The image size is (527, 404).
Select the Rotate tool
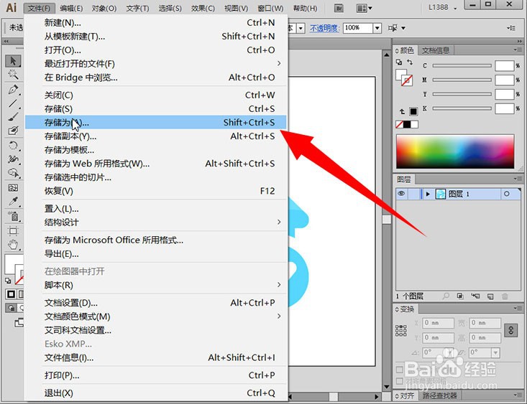point(13,146)
